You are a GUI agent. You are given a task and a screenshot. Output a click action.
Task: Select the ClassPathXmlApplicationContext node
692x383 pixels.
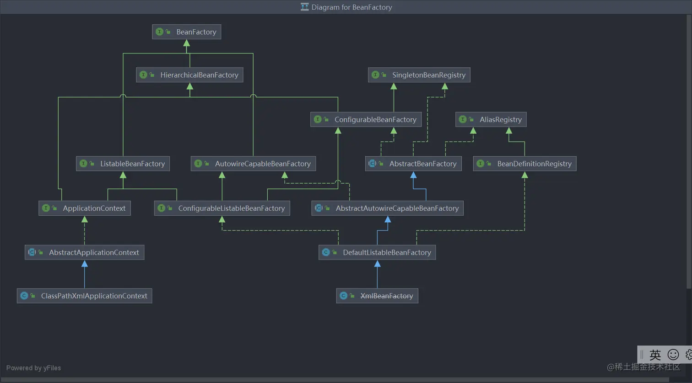[x=85, y=296]
